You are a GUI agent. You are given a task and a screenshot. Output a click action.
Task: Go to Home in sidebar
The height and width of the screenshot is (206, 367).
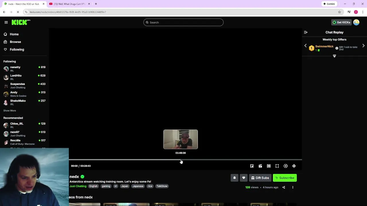tap(14, 34)
